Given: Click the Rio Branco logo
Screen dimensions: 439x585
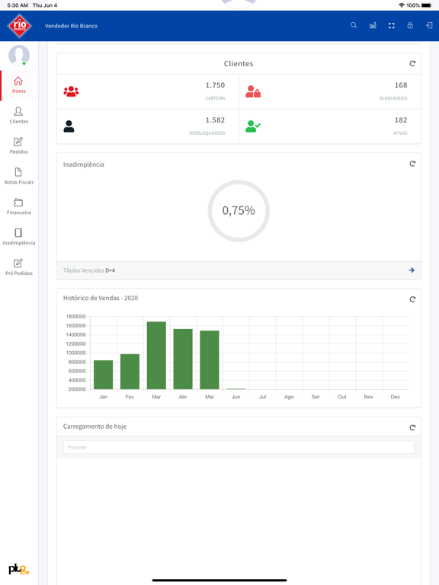Looking at the screenshot, I should click(x=19, y=26).
